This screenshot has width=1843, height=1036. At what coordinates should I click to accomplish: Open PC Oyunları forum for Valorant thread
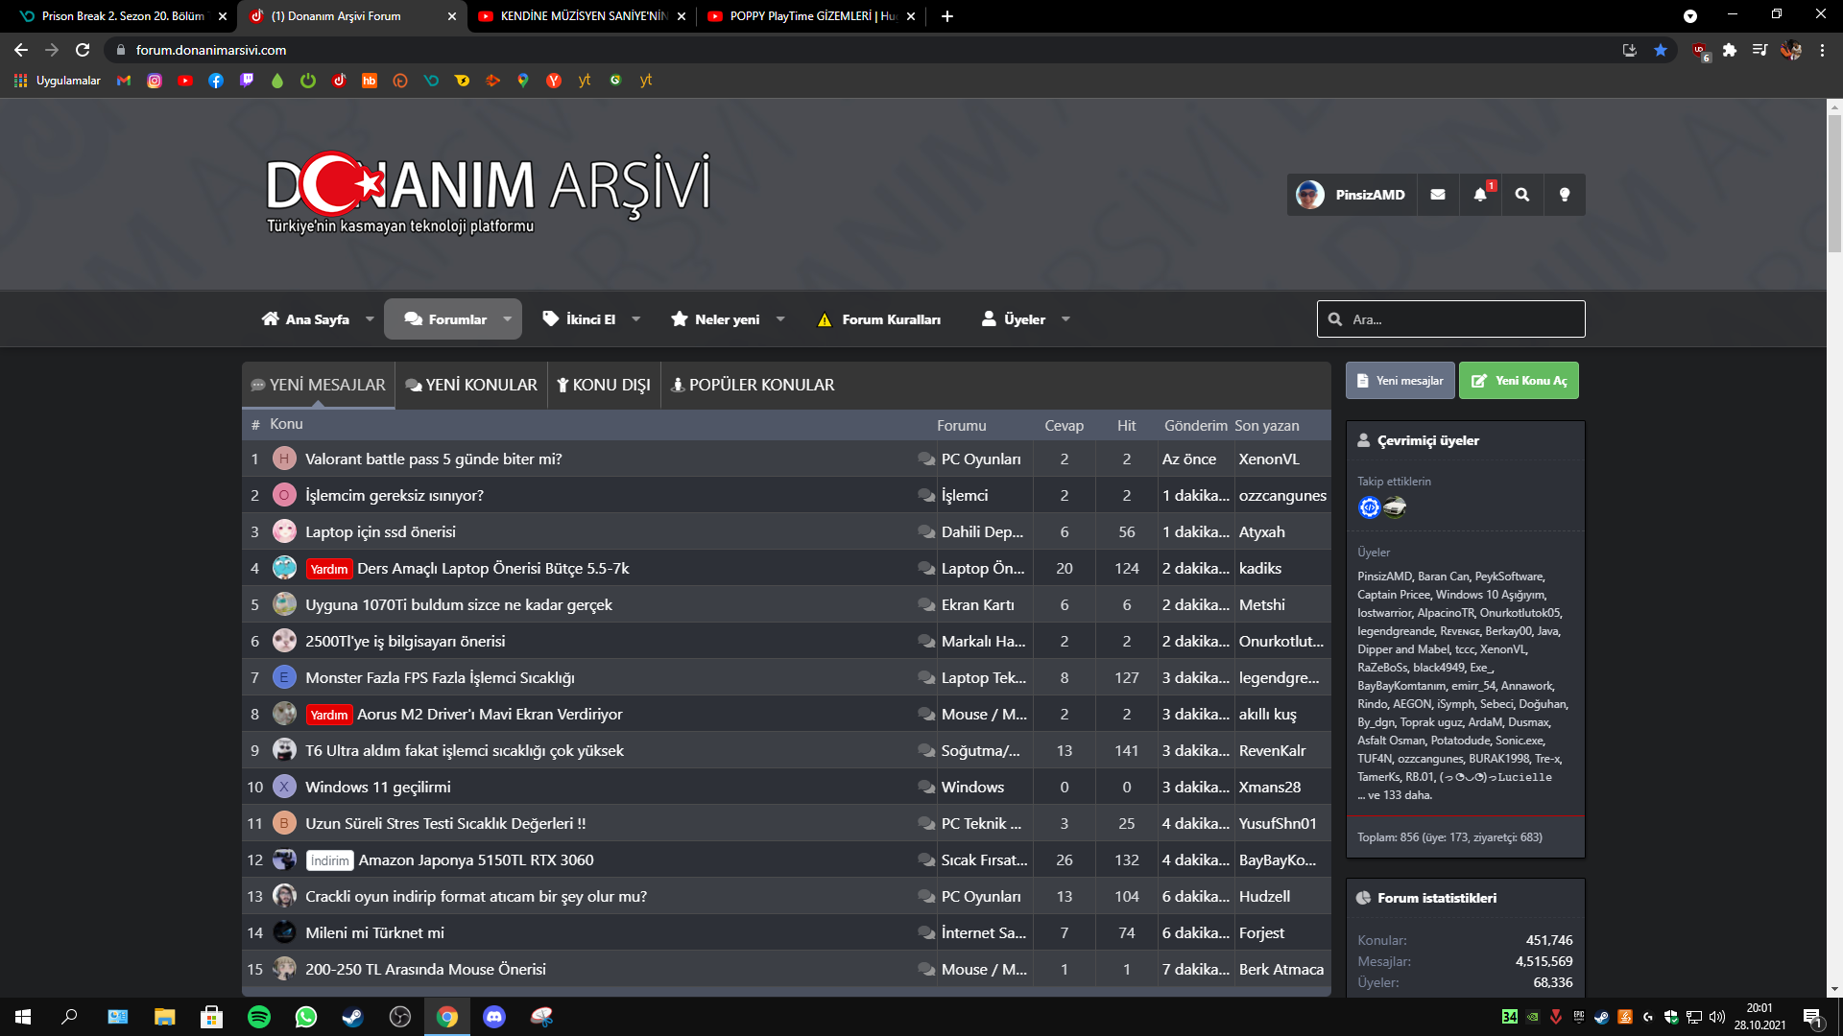pos(981,459)
